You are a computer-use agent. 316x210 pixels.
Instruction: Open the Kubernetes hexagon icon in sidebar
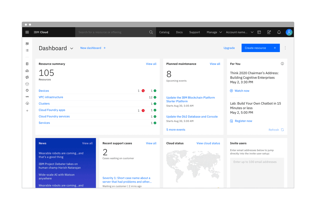(x=27, y=84)
